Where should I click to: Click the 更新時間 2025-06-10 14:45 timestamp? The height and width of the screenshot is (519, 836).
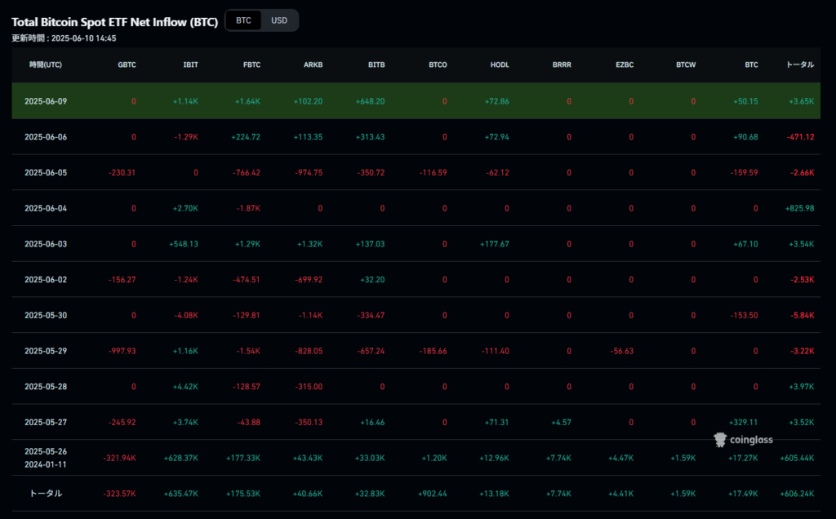64,38
